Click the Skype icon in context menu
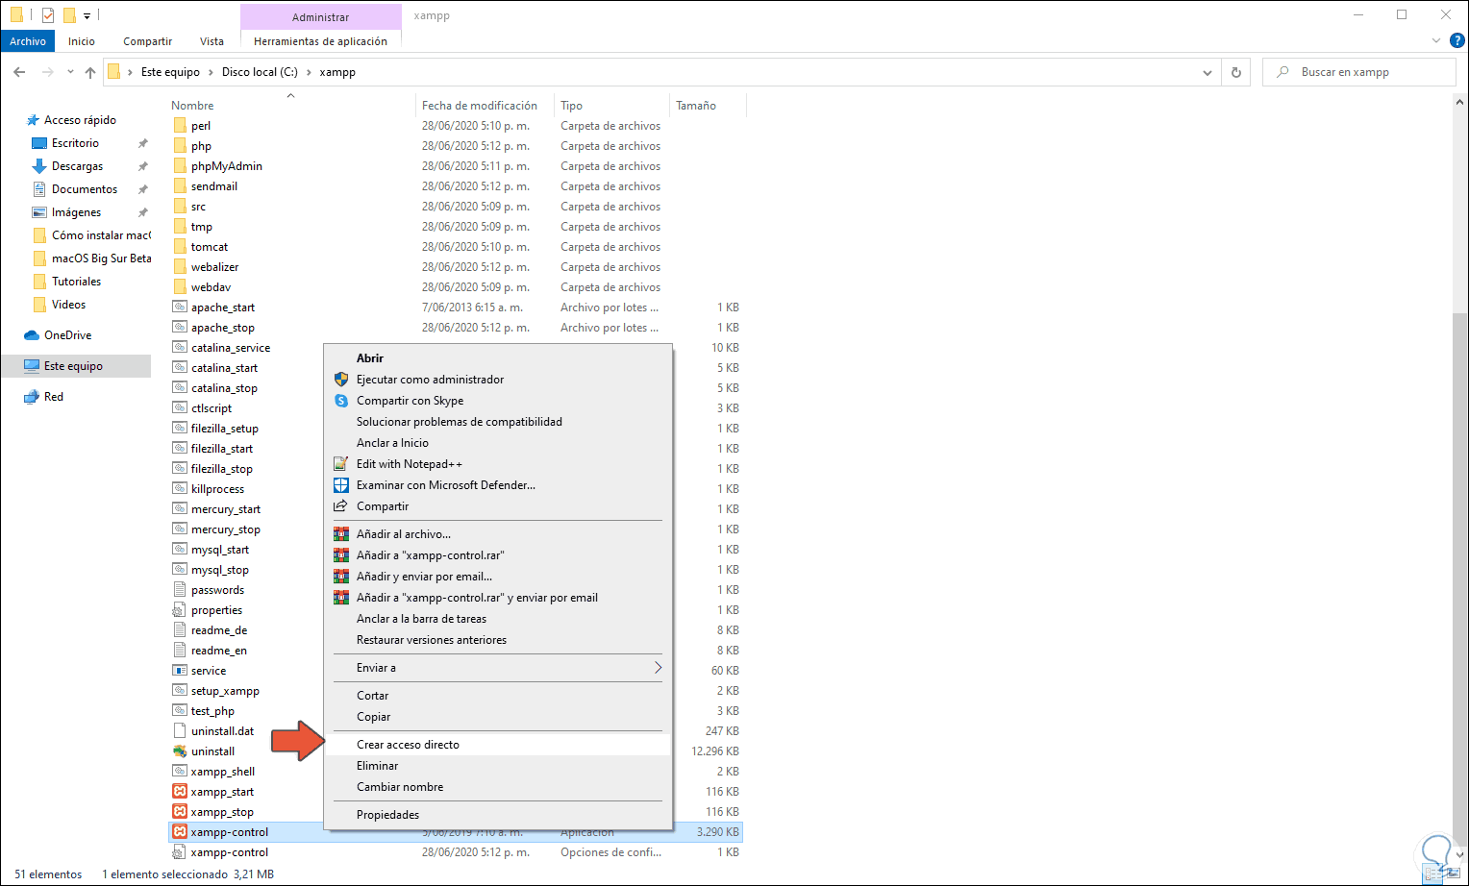The width and height of the screenshot is (1469, 886). (x=341, y=401)
